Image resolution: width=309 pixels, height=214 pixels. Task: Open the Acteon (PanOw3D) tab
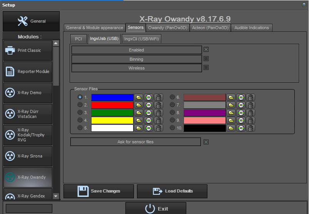click(x=210, y=28)
